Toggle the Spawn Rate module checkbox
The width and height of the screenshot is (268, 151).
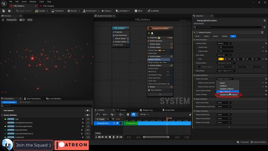point(171,53)
